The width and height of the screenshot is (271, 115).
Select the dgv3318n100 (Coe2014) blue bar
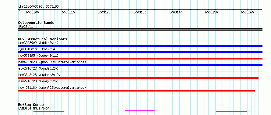[x=140, y=52]
